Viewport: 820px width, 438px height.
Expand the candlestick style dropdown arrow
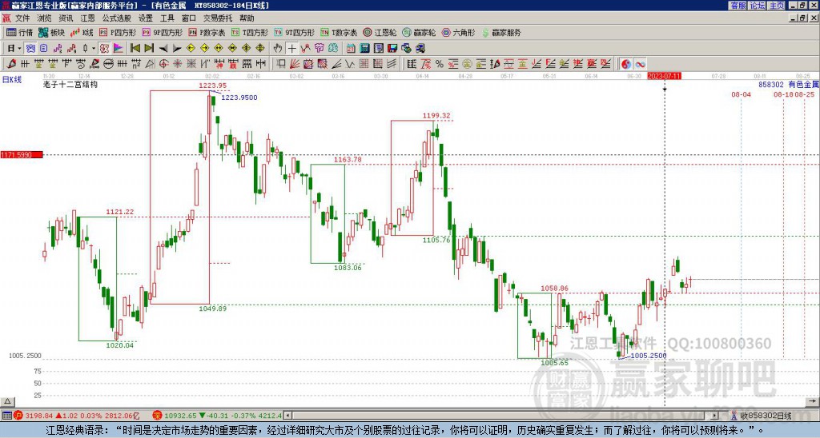(94, 48)
